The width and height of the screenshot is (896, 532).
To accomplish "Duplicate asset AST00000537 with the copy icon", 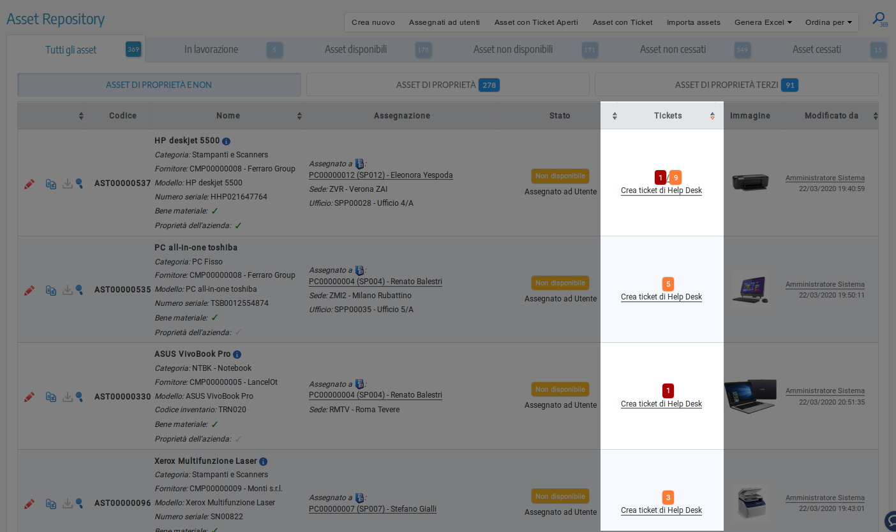I will click(51, 183).
